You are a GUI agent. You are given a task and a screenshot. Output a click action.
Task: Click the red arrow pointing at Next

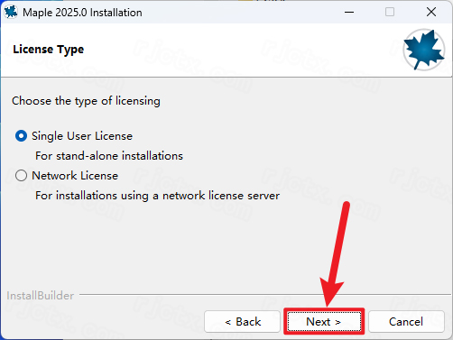[x=335, y=254]
